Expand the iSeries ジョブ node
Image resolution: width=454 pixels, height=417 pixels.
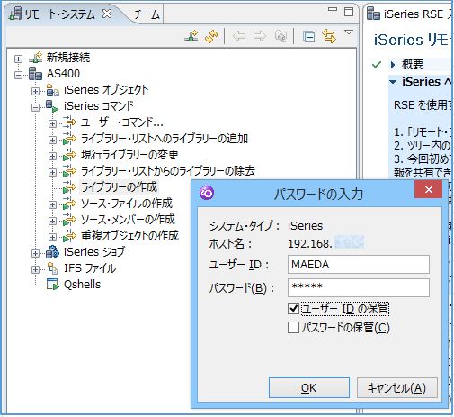point(35,253)
